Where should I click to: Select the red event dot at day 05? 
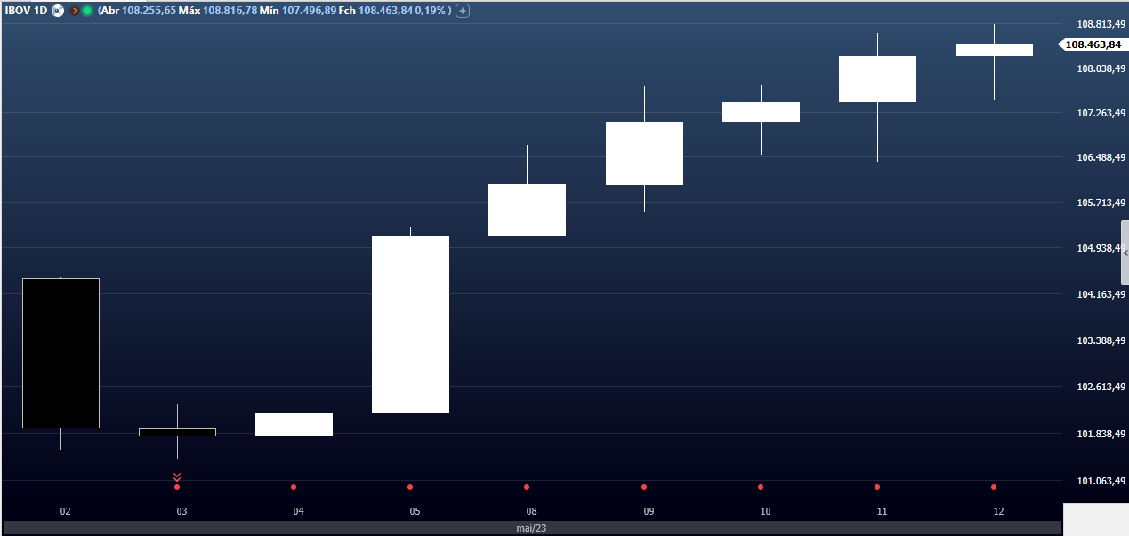tap(410, 487)
